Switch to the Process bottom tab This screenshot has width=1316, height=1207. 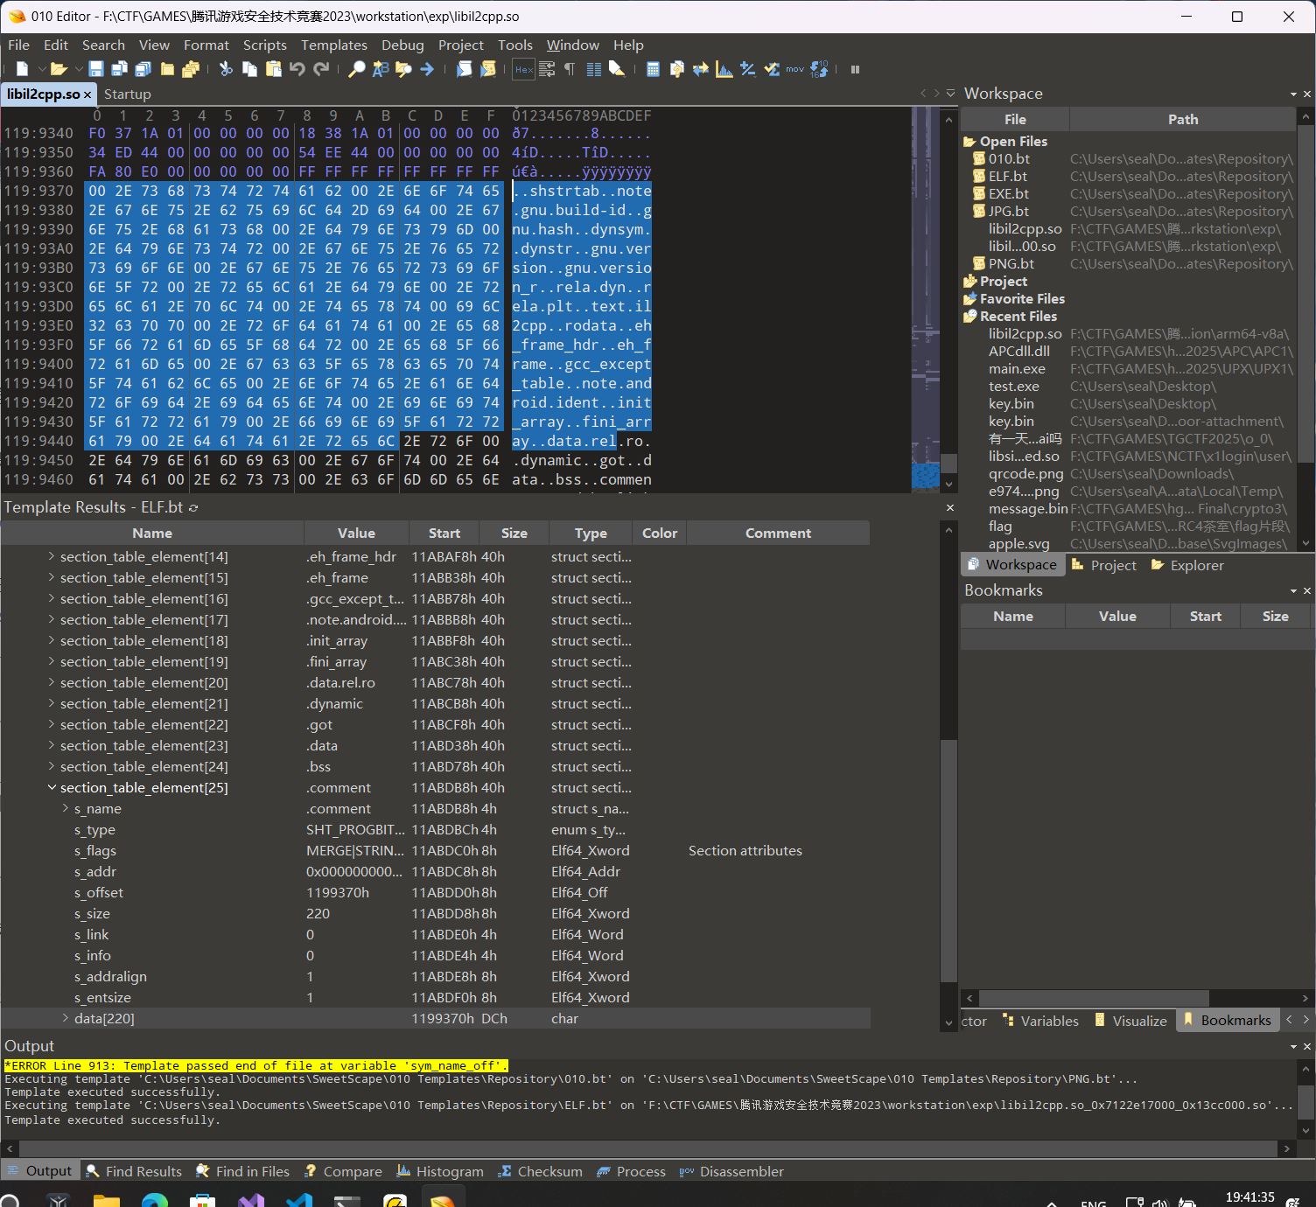(x=631, y=1172)
